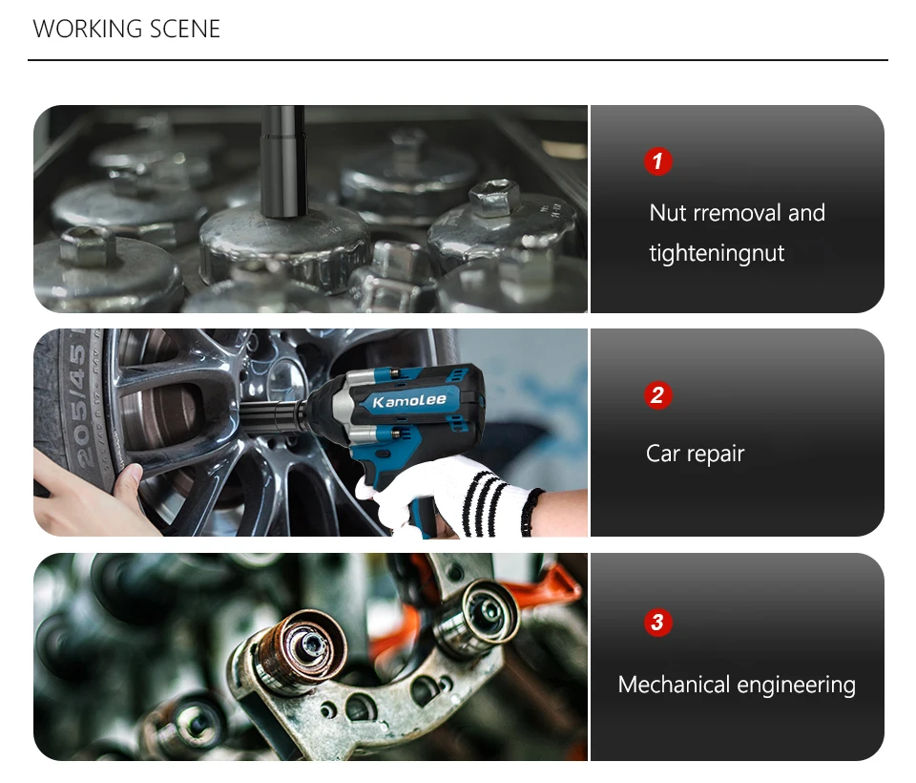Click the 'Car repair' label
Viewport: 916px width, 783px height.
coord(696,454)
